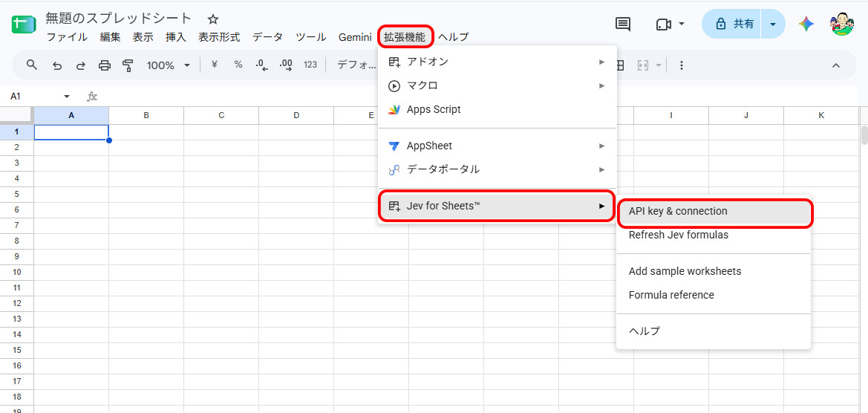This screenshot has width=868, height=413.
Task: Open the 挿入 menu
Action: [175, 37]
